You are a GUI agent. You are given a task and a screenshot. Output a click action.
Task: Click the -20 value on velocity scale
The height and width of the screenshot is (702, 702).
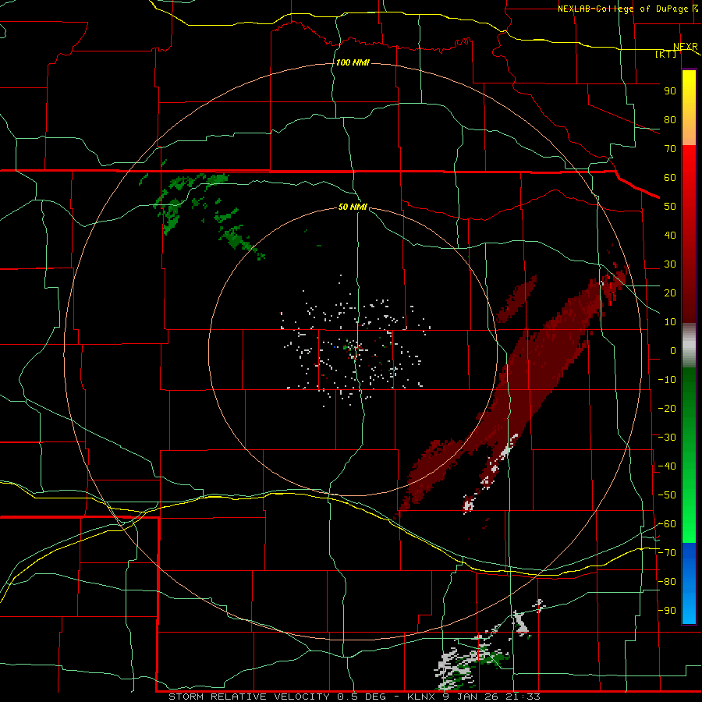(667, 409)
